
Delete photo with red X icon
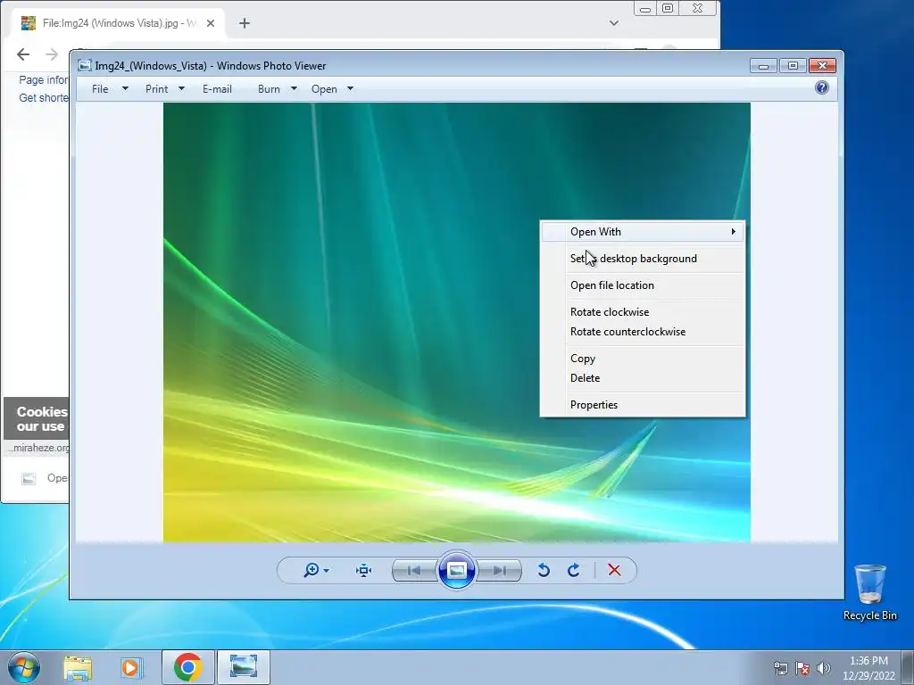coord(614,570)
